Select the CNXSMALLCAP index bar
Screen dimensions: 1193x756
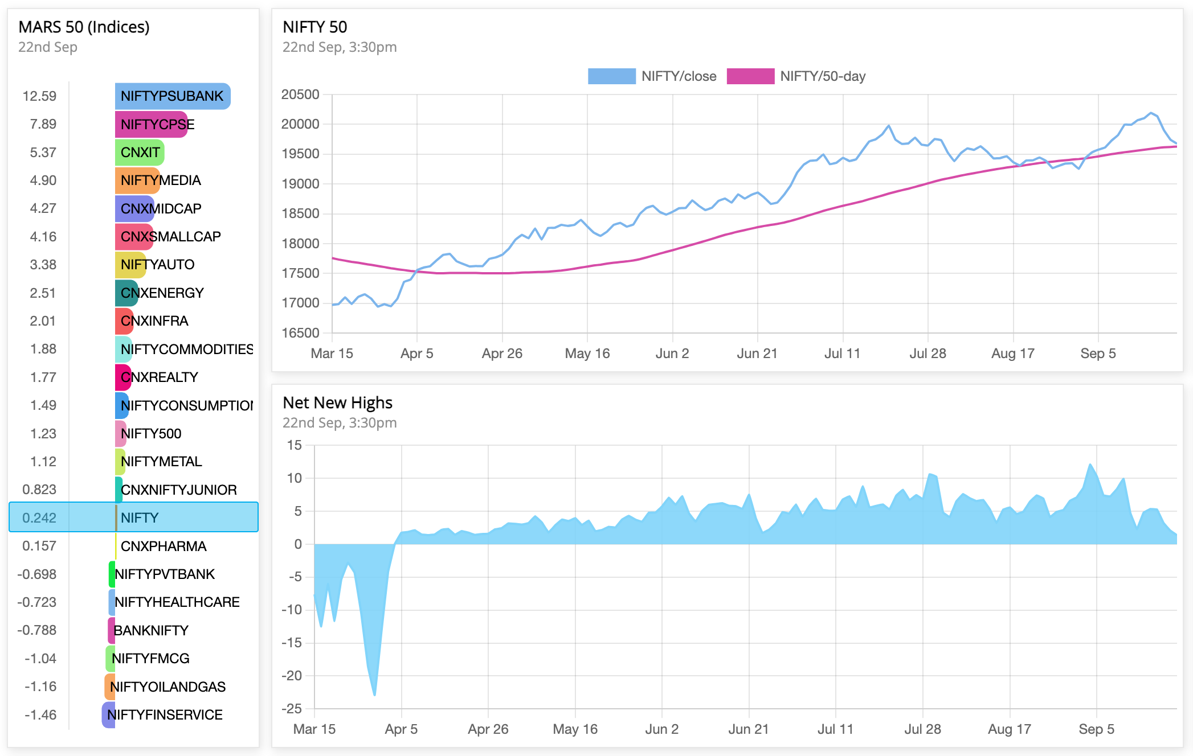click(134, 237)
